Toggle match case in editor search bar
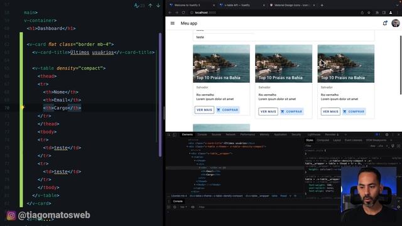402x226 pixels. tap(137, 6)
